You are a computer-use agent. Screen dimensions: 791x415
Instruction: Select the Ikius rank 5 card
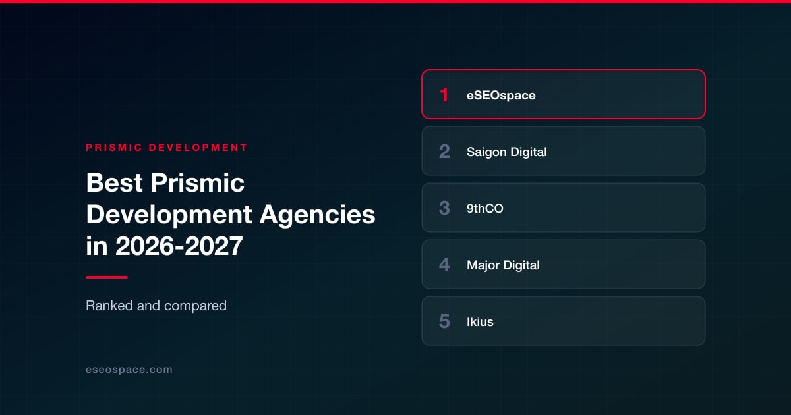(564, 321)
